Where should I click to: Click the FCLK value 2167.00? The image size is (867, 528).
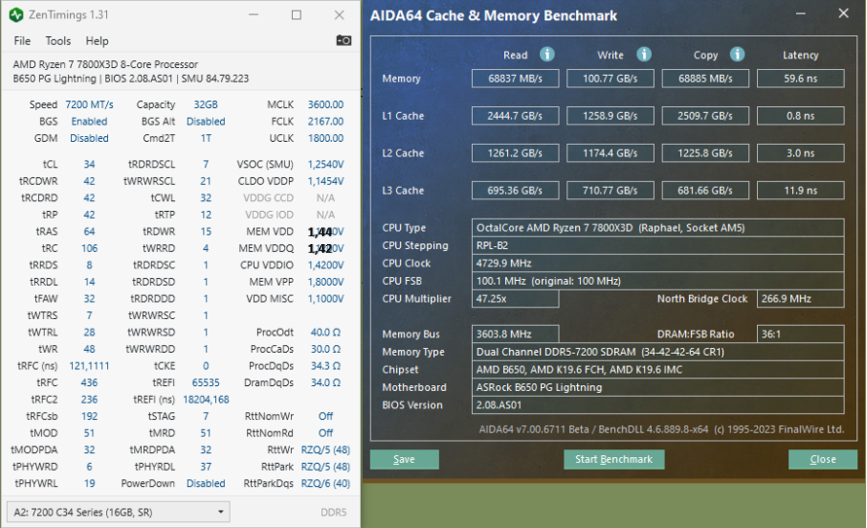[326, 121]
